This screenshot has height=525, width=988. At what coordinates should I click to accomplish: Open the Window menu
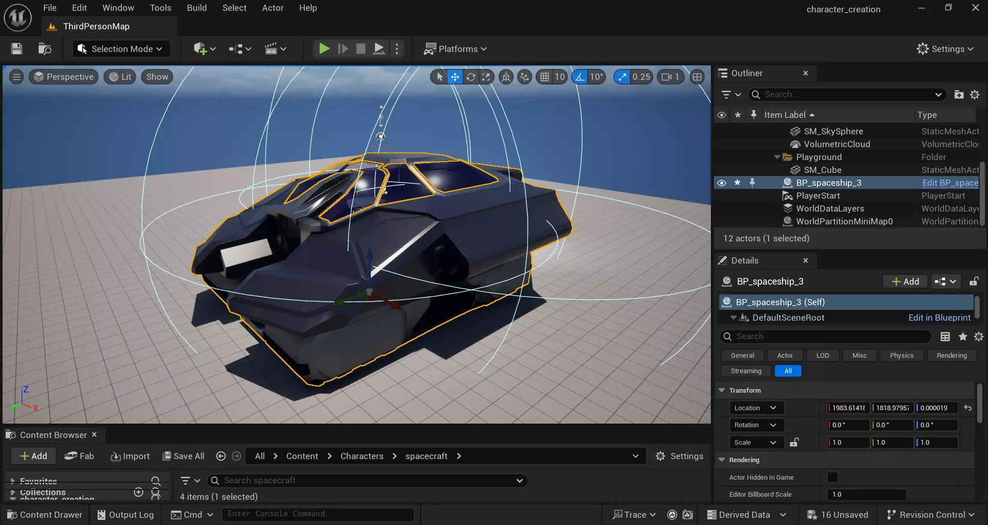coord(118,8)
